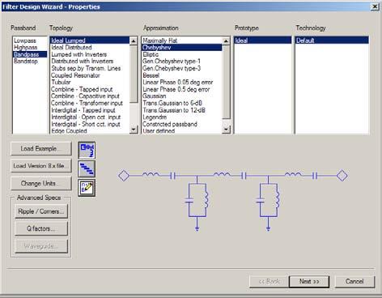This screenshot has width=382, height=298.
Task: Select Chebyshev approximation
Action: (x=181, y=47)
